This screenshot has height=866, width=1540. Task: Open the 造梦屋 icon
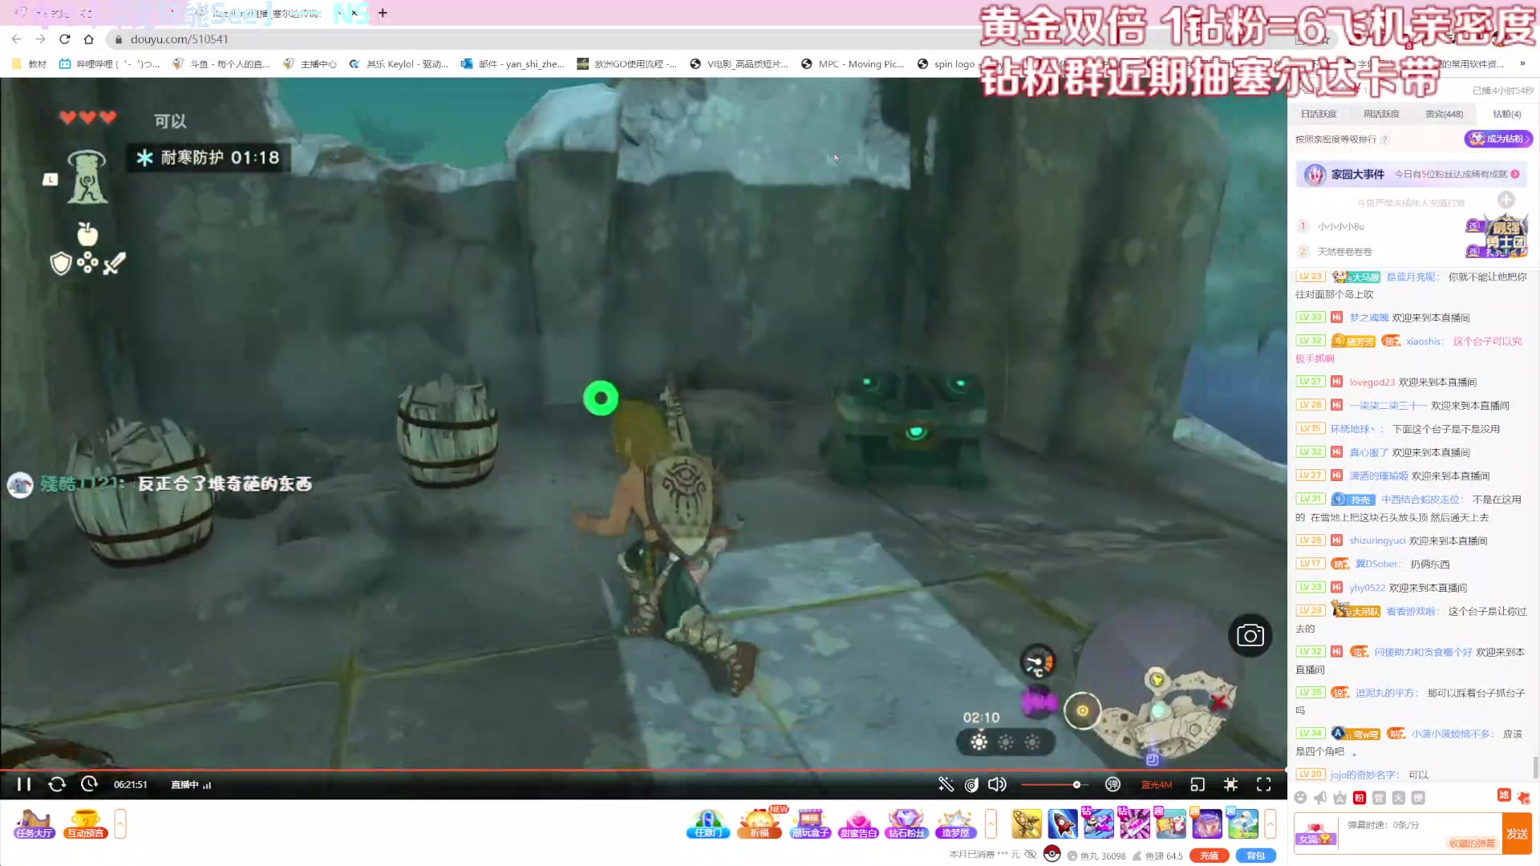(x=955, y=824)
